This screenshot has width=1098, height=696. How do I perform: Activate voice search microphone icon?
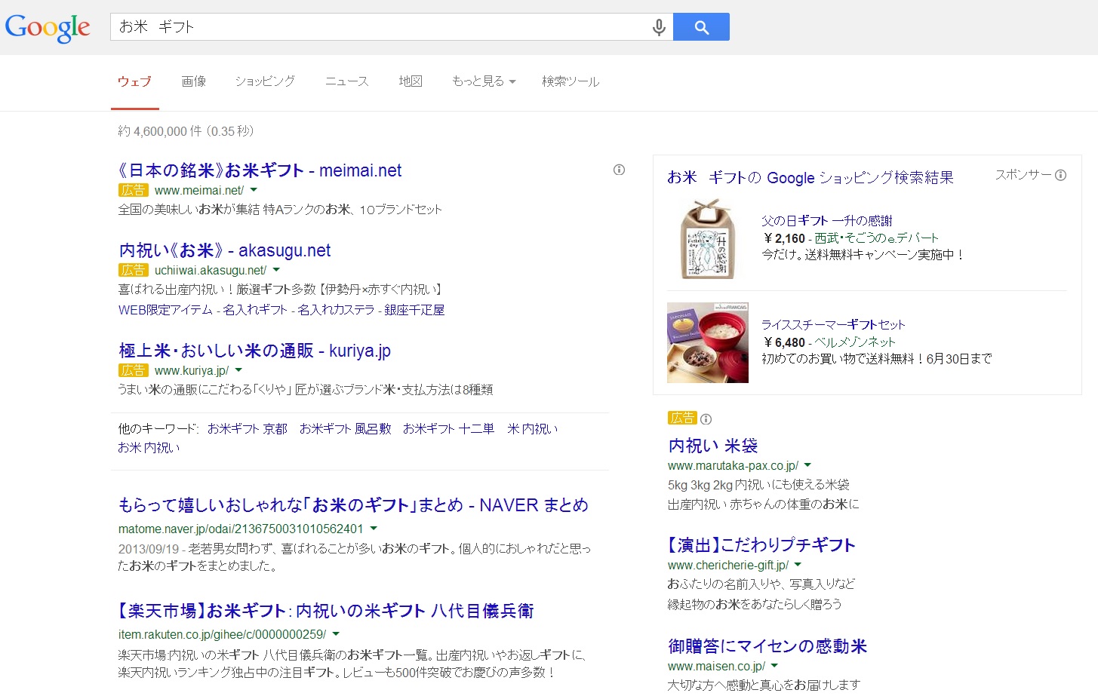pyautogui.click(x=659, y=27)
